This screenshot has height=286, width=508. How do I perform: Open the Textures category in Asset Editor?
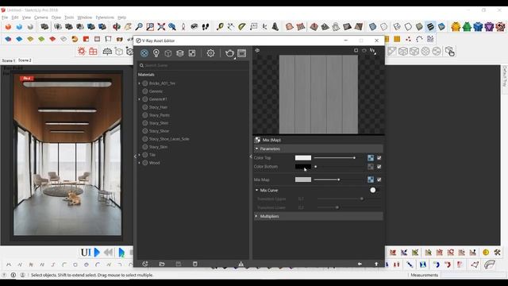[192, 53]
